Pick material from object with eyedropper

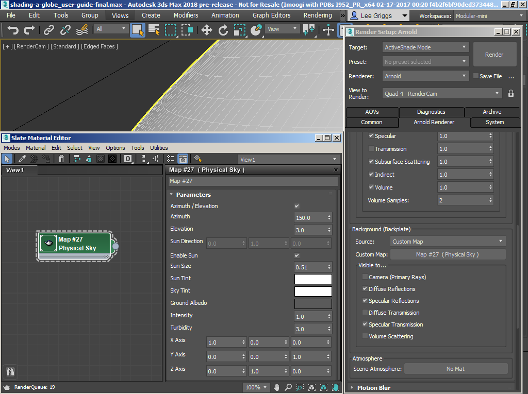point(22,159)
